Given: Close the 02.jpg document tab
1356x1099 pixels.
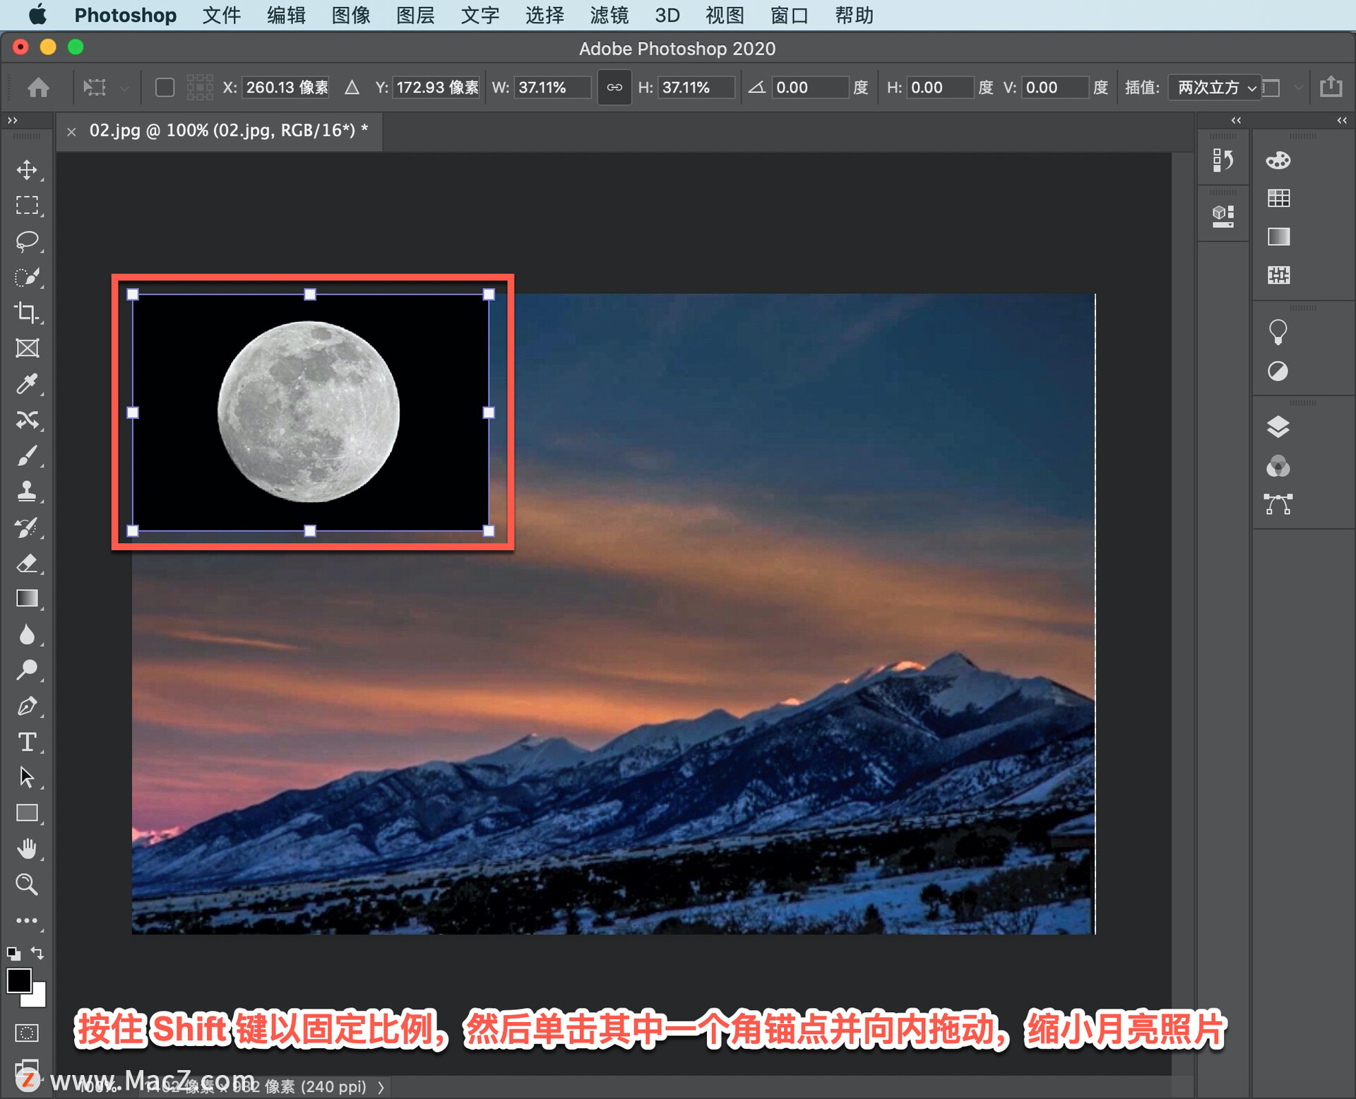Looking at the screenshot, I should [71, 131].
